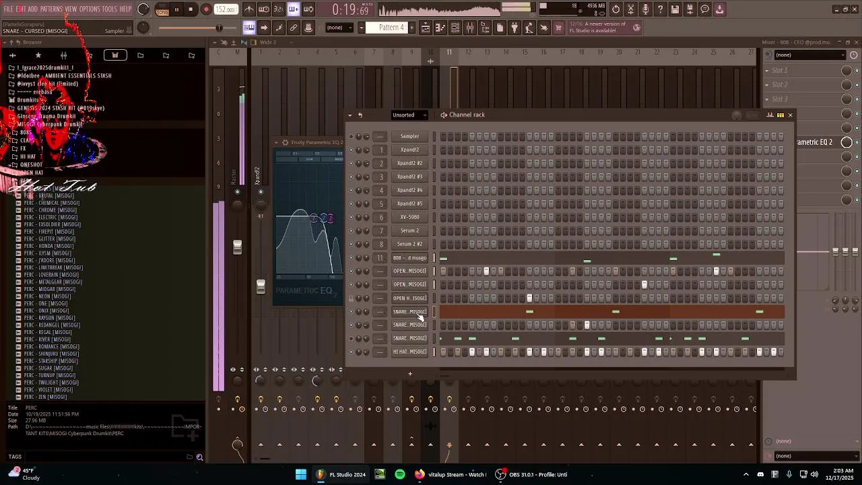Click the browser search magnifier icon
The image size is (862, 485).
coord(199,457)
